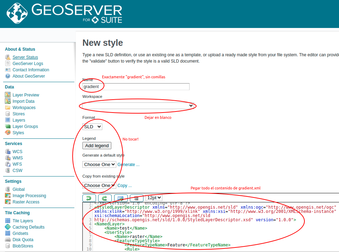Click the Disk Quota drive icon
Image resolution: width=339 pixels, height=252 pixels.
(x=8, y=239)
